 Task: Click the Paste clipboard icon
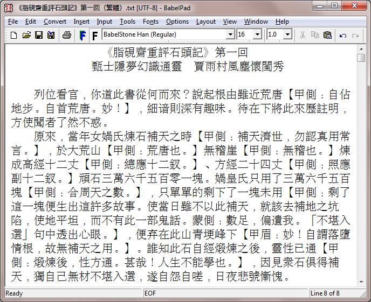[327, 35]
